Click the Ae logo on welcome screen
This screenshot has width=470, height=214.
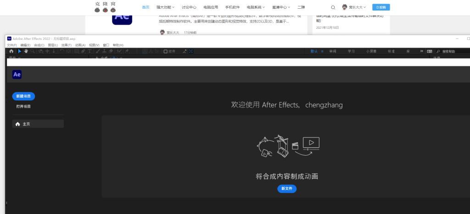tap(17, 75)
